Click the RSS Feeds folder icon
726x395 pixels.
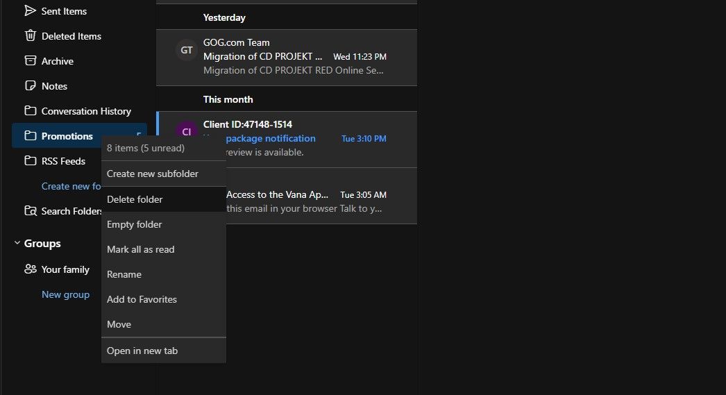(30, 160)
